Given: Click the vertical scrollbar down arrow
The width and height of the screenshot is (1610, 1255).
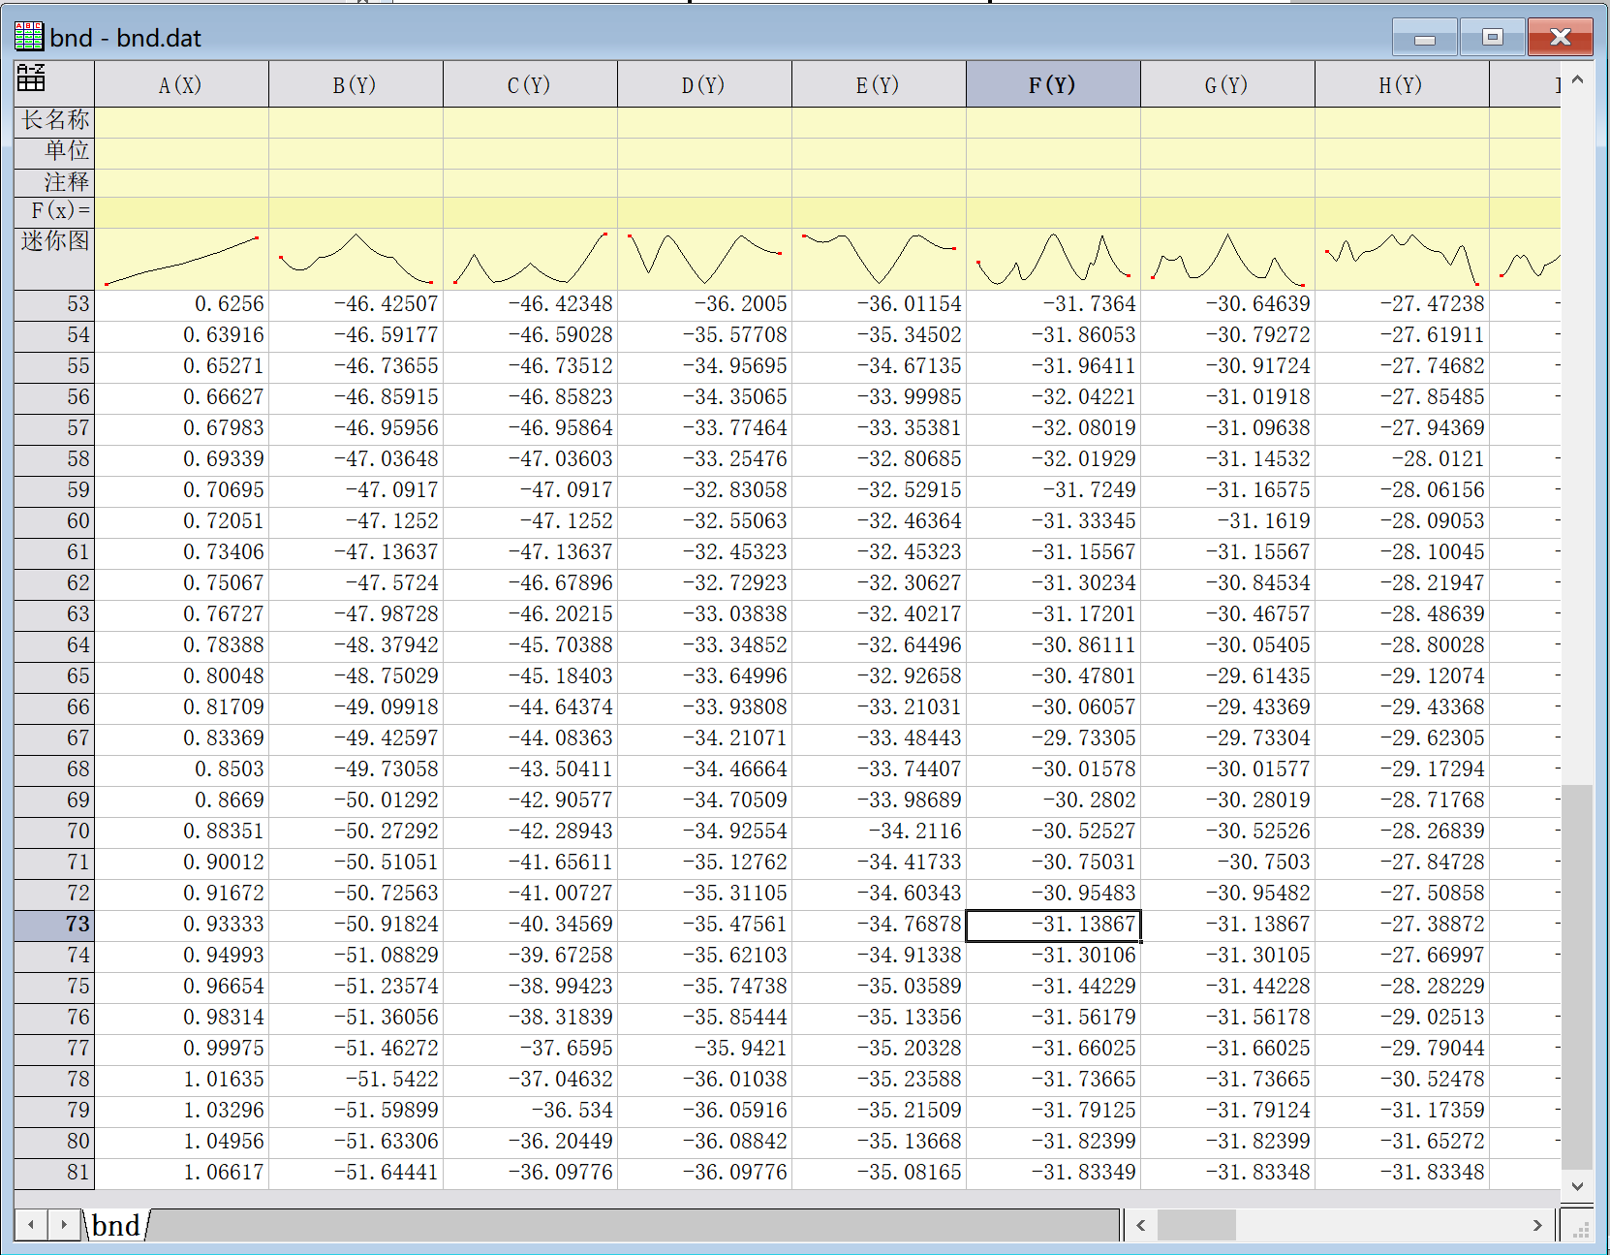Looking at the screenshot, I should point(1577,1186).
